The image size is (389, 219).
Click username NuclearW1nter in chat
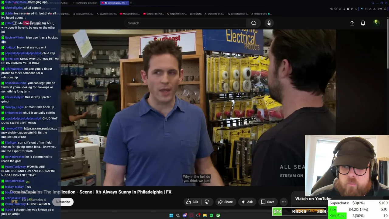point(15,37)
